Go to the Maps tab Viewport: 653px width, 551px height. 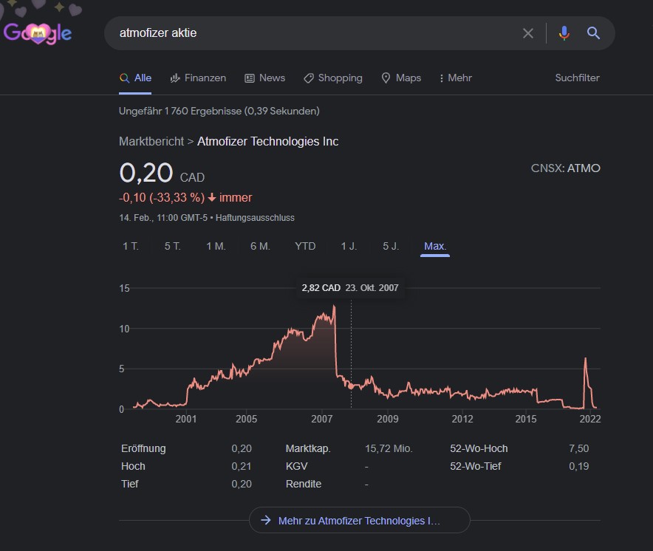tap(401, 78)
